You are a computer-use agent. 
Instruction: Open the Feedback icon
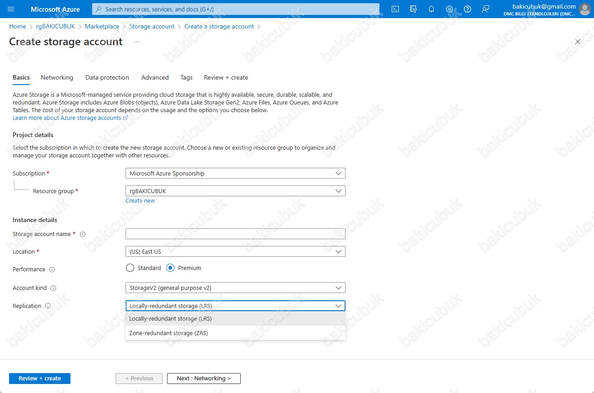click(486, 9)
